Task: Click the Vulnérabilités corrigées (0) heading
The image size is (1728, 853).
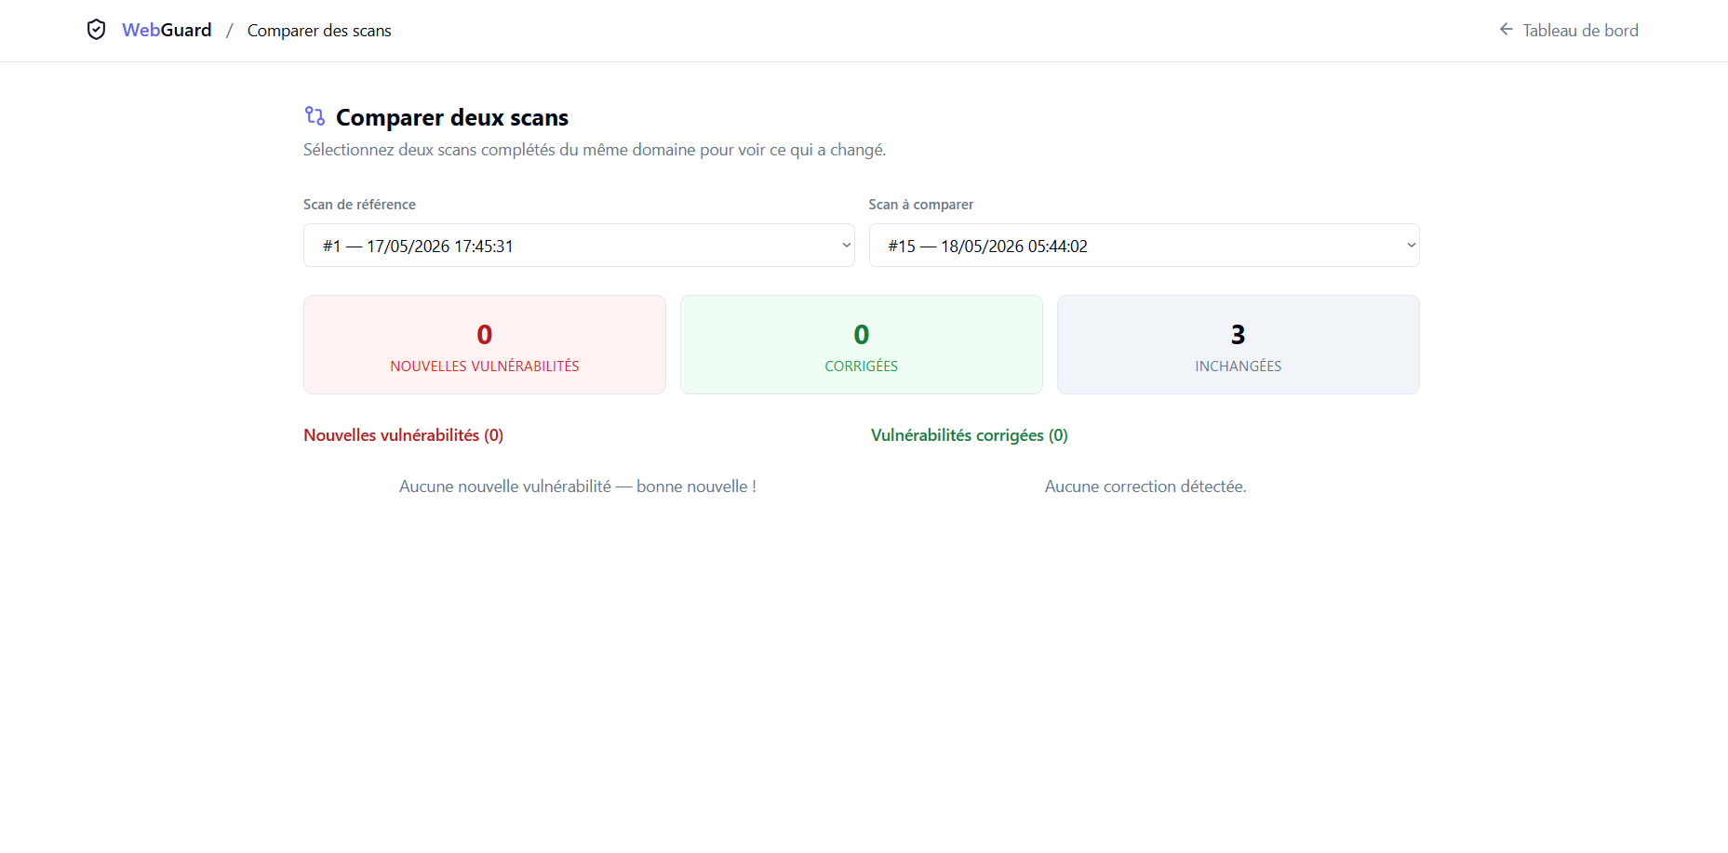Action: pyautogui.click(x=970, y=435)
